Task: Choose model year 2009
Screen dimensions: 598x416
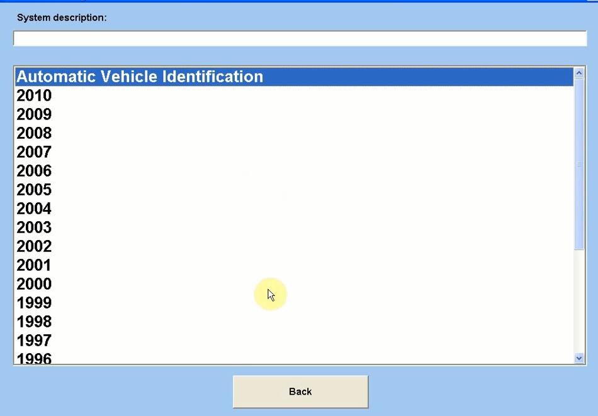Action: [294, 114]
